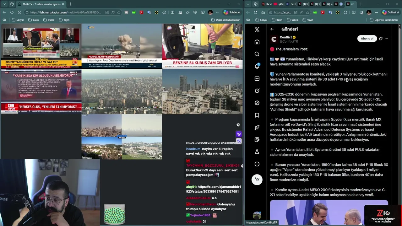This screenshot has height=226, width=402.
Task: Expand tab search chevron in X browser
Action: point(248,4)
